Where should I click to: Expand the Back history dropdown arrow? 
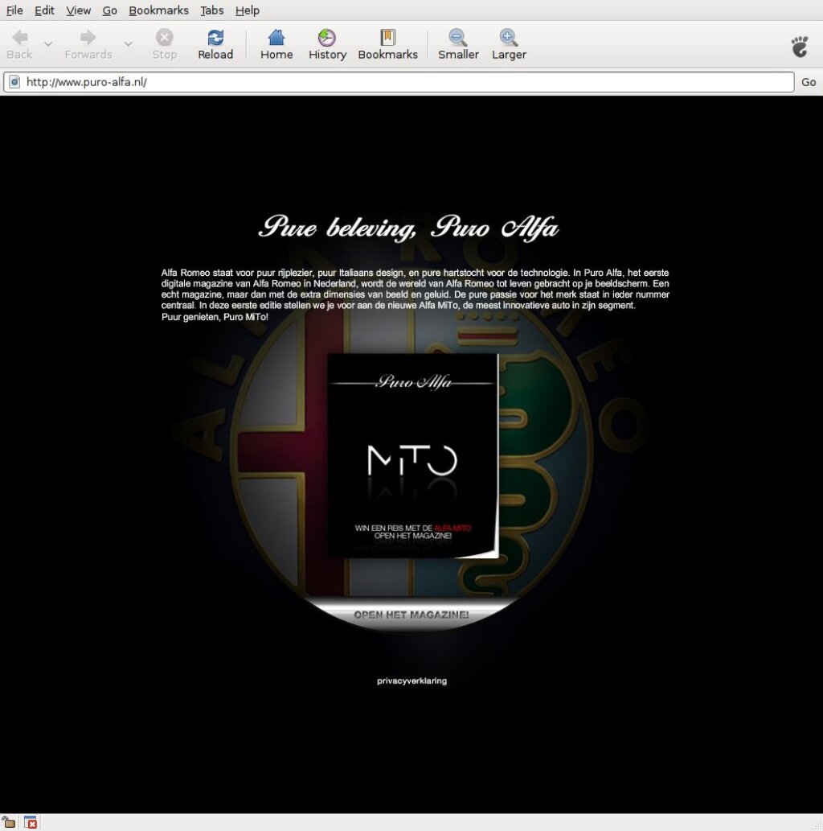point(48,43)
